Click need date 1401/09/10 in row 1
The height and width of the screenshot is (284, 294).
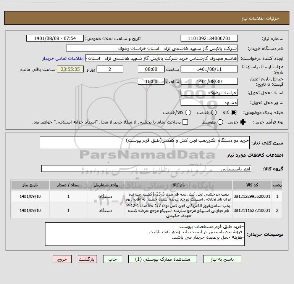pyautogui.click(x=30, y=196)
